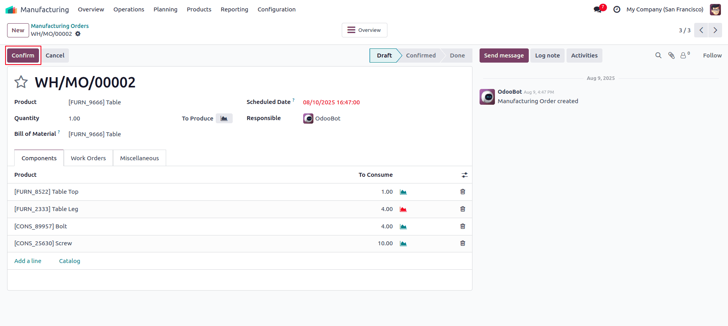Open the Planning menu
This screenshot has height=326, width=728.
click(x=165, y=9)
